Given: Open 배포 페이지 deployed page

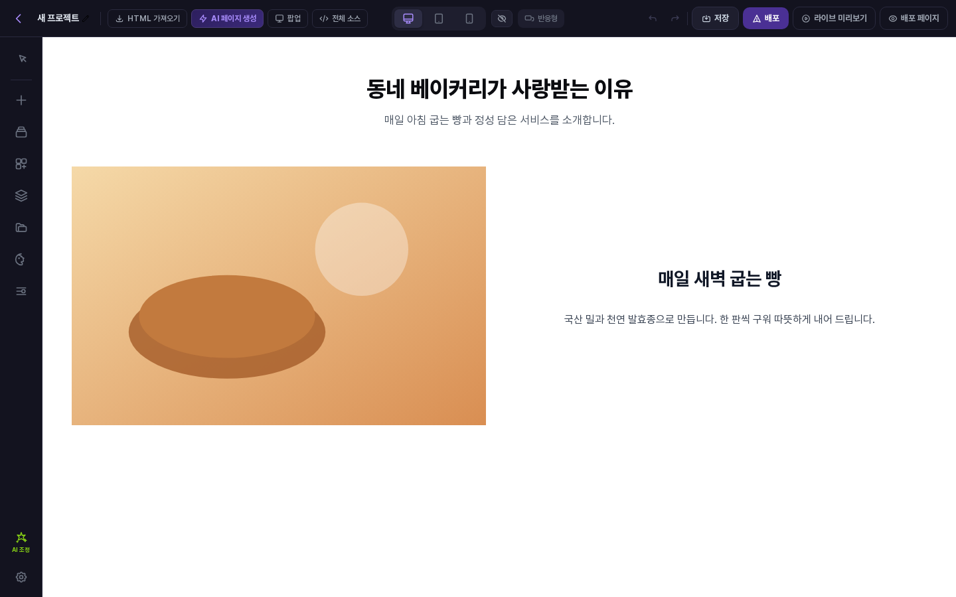Looking at the screenshot, I should pyautogui.click(x=914, y=19).
